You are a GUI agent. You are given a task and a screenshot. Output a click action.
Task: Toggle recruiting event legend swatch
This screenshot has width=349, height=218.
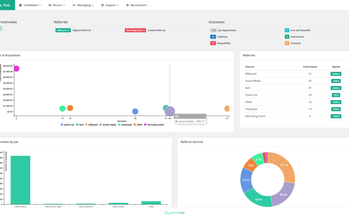point(145,125)
